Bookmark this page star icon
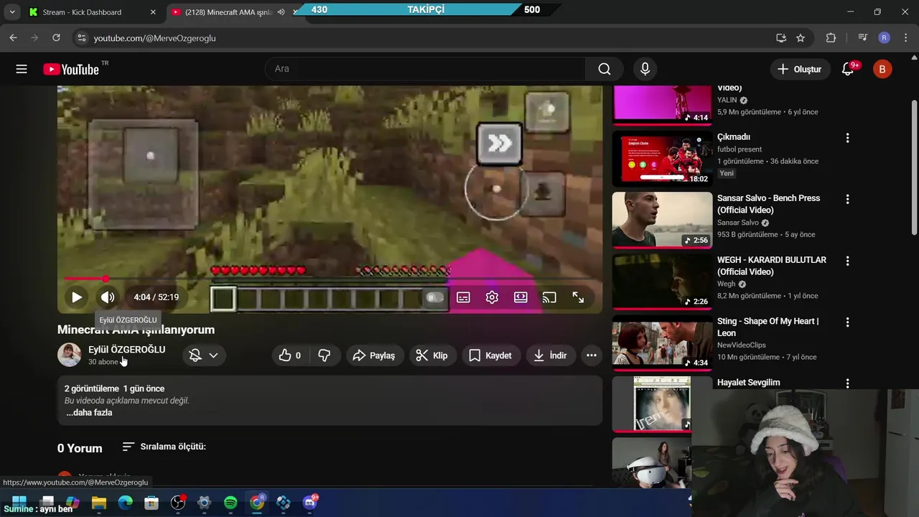This screenshot has height=517, width=919. [801, 38]
